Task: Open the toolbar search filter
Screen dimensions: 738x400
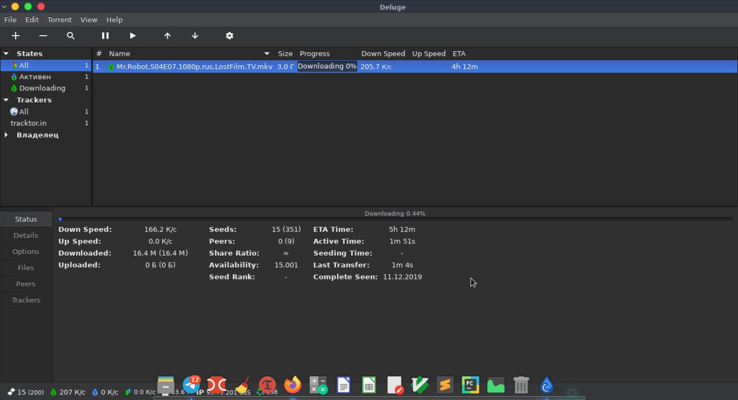Action: (70, 36)
